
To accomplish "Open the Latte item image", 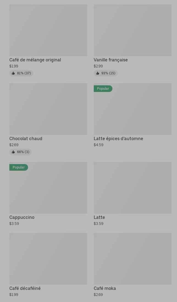I will tap(132, 188).
